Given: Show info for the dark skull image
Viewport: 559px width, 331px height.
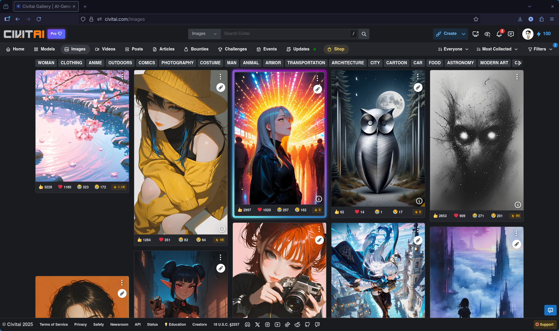Looking at the screenshot, I should (x=518, y=205).
